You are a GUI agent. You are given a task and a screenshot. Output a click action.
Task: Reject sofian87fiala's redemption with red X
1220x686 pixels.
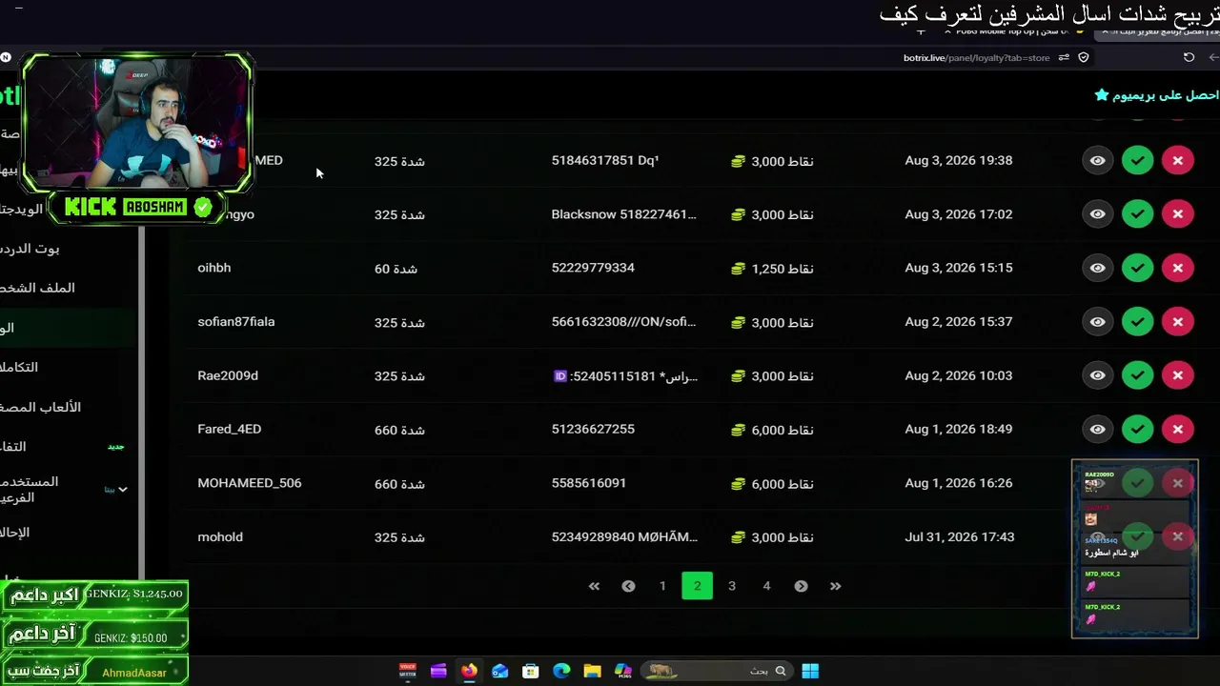pyautogui.click(x=1178, y=322)
